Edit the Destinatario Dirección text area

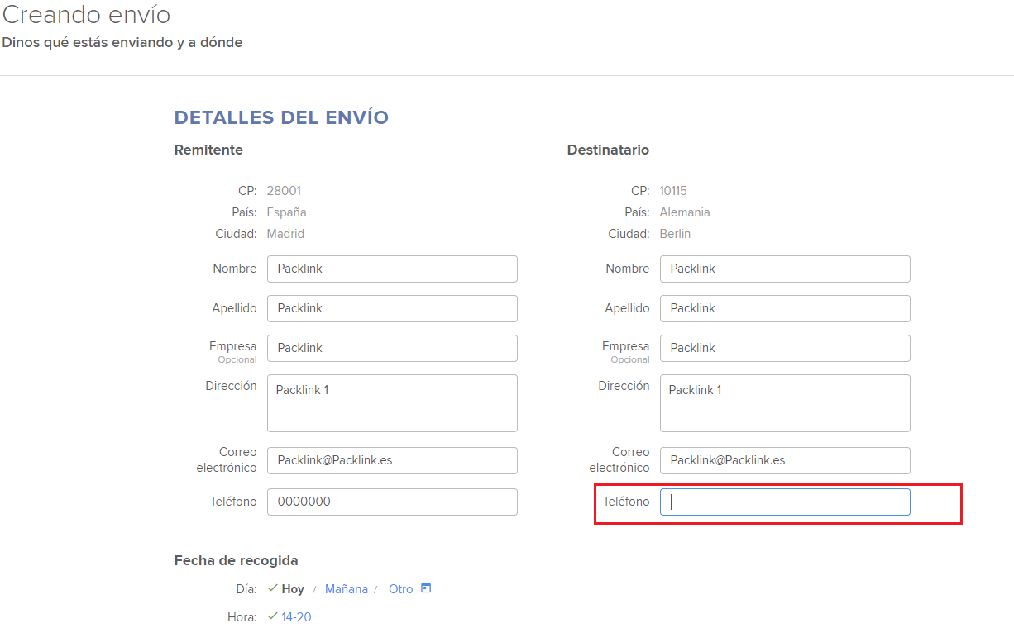tap(785, 403)
